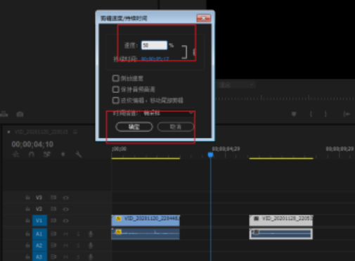355x261 pixels.
Task: Toggle sync lock for track V1
Action: 53,220
